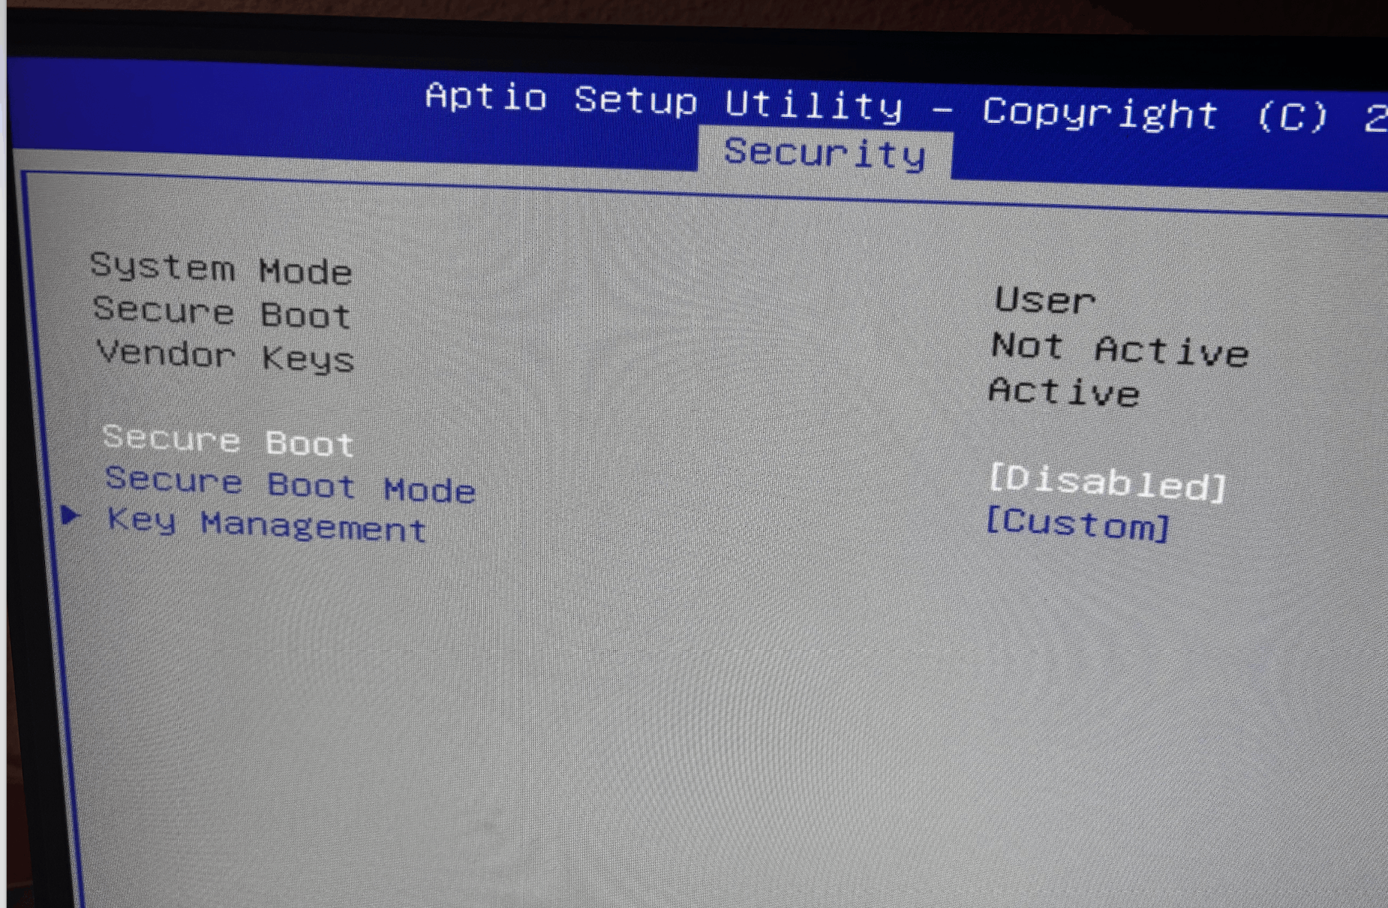Click the Active status of Vendor Keys
The width and height of the screenshot is (1388, 908).
pos(1064,392)
